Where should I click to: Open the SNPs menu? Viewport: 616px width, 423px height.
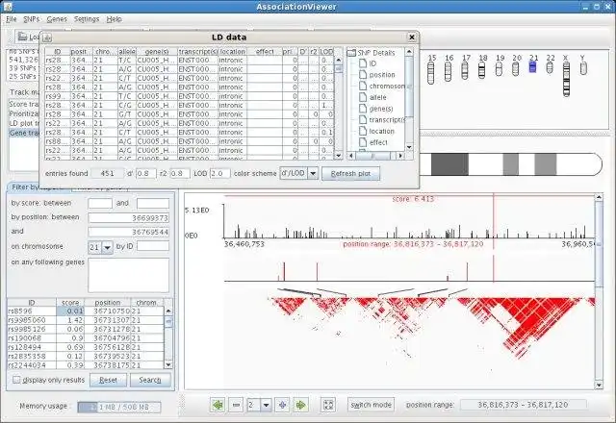coord(32,19)
